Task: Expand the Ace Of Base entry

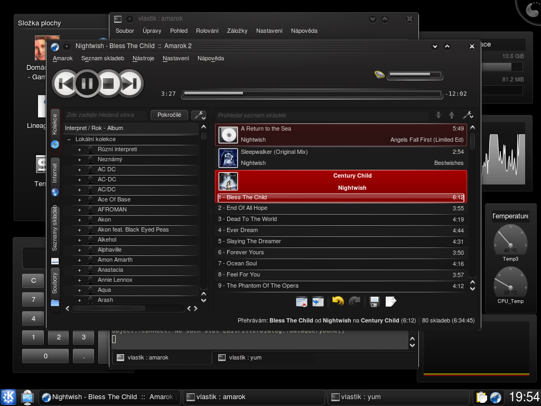Action: [79, 199]
